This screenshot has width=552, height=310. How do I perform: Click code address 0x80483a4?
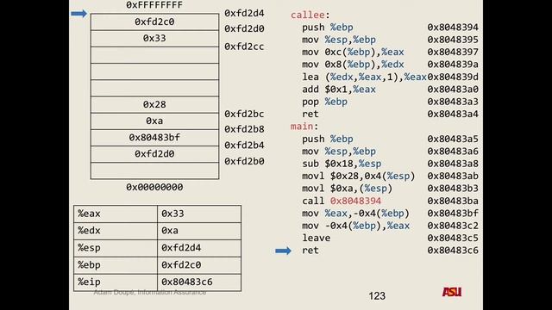[x=453, y=114]
